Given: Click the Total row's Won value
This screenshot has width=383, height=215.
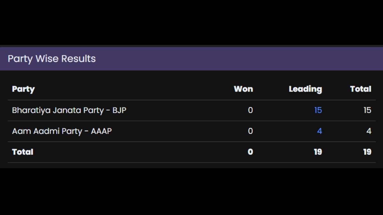Looking at the screenshot, I should click(250, 152).
